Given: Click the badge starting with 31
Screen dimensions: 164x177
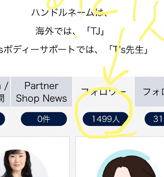Looking at the screenshot, I should 154,119.
